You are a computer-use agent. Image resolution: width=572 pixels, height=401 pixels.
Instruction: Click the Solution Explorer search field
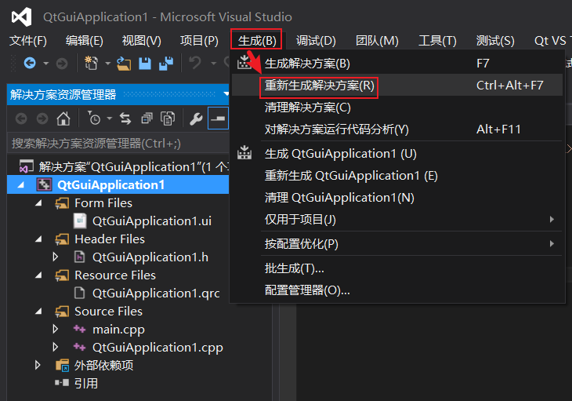click(x=118, y=144)
